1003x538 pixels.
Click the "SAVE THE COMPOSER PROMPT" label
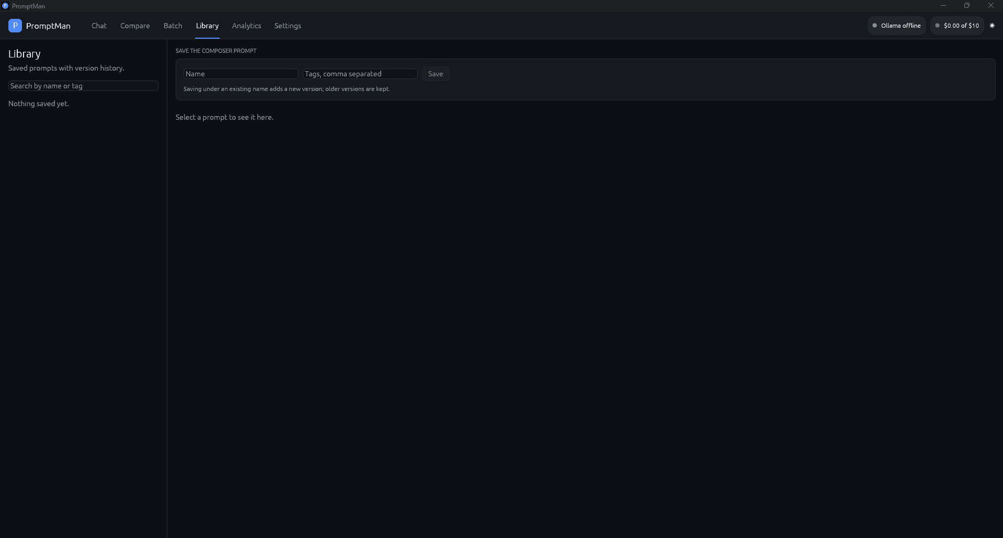[x=216, y=51]
